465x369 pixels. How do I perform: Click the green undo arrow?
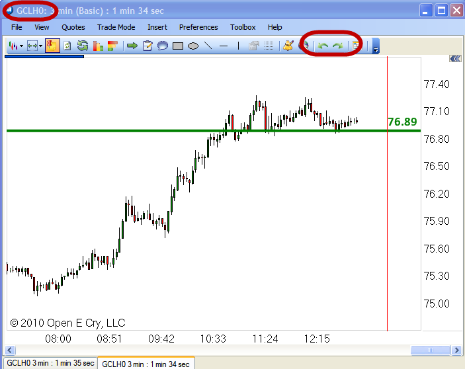[x=323, y=46]
